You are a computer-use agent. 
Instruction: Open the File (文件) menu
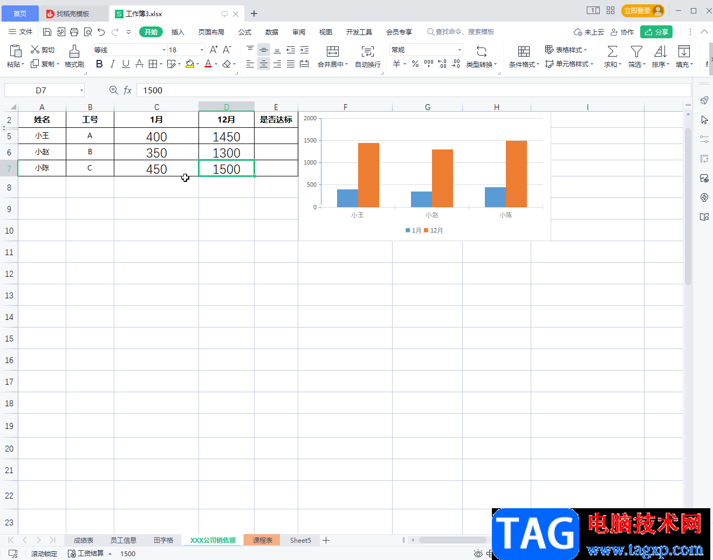pyautogui.click(x=20, y=32)
